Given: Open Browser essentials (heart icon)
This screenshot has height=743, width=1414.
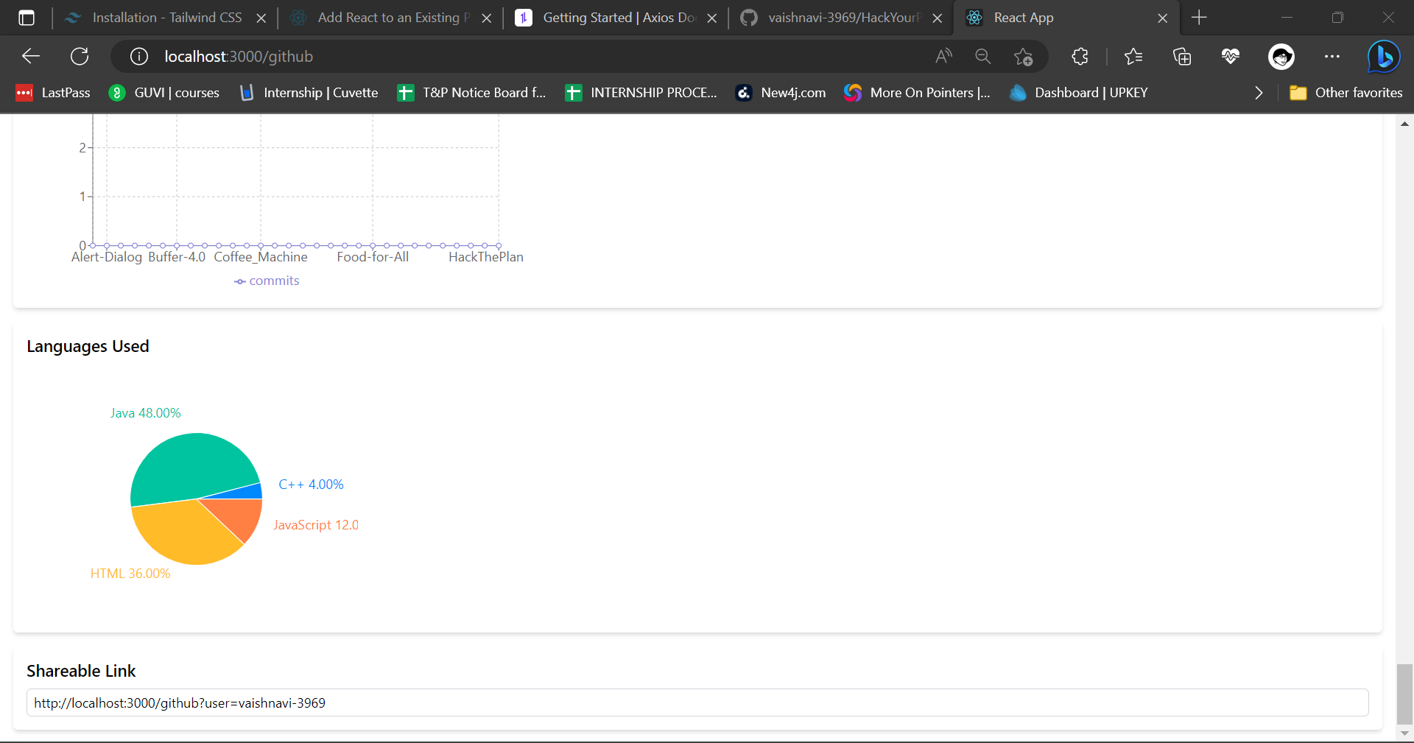Looking at the screenshot, I should (1231, 56).
